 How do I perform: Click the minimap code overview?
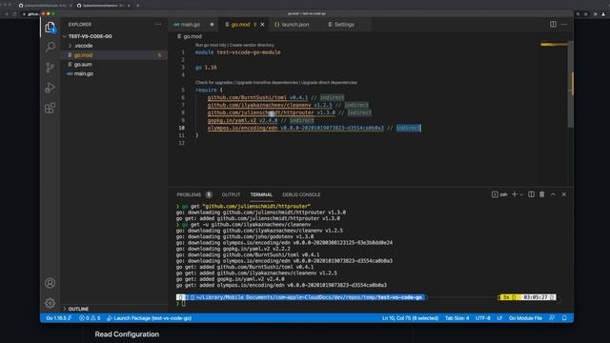(x=554, y=45)
